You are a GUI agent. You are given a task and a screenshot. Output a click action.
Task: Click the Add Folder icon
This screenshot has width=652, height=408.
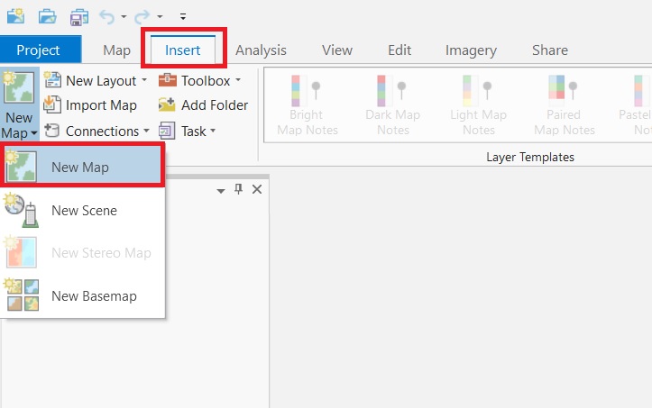(x=167, y=105)
